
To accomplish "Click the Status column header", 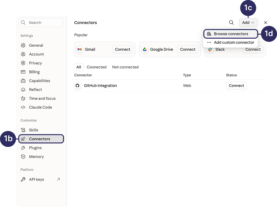I will [231, 75].
